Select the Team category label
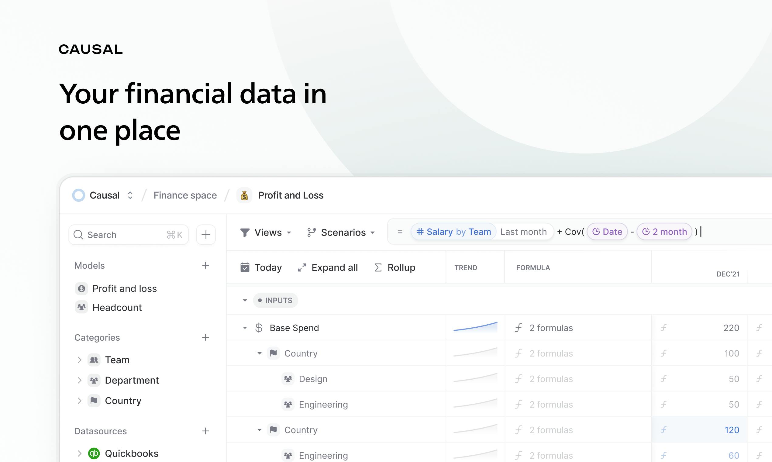The width and height of the screenshot is (772, 462). (117, 360)
